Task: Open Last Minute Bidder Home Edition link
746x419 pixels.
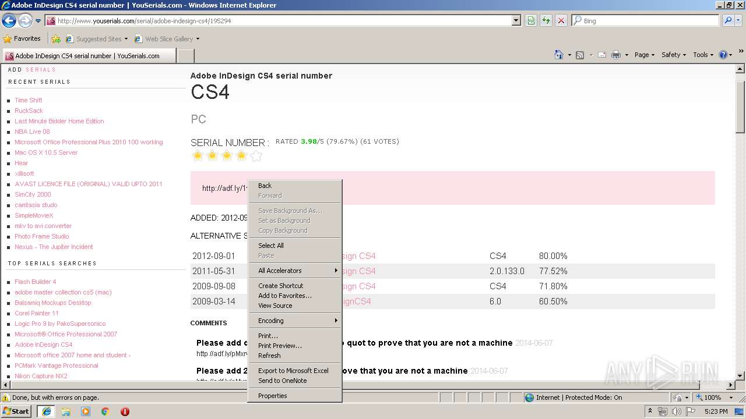Action: pyautogui.click(x=59, y=121)
